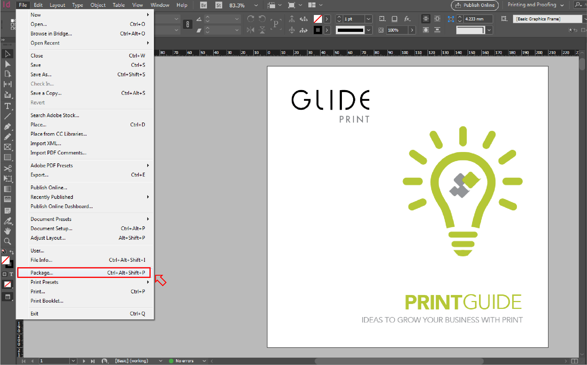Viewport: 587px width, 365px height.
Task: Select the Line tool
Action: click(x=8, y=116)
